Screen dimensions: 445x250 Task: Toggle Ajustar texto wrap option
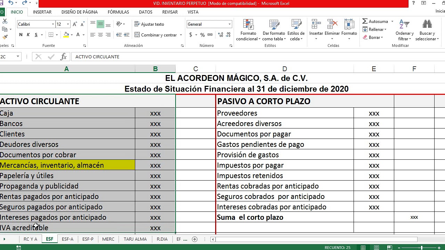pyautogui.click(x=149, y=24)
